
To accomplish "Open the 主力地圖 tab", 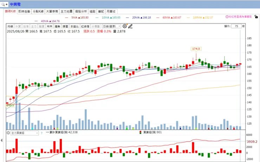I will (x=66, y=12).
